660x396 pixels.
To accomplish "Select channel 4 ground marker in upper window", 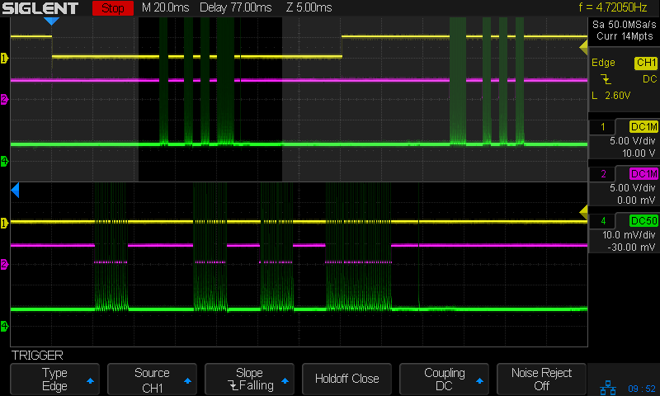I will 4,161.
